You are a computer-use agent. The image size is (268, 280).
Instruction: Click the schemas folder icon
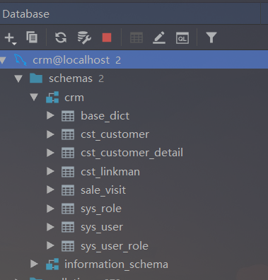[x=36, y=78]
